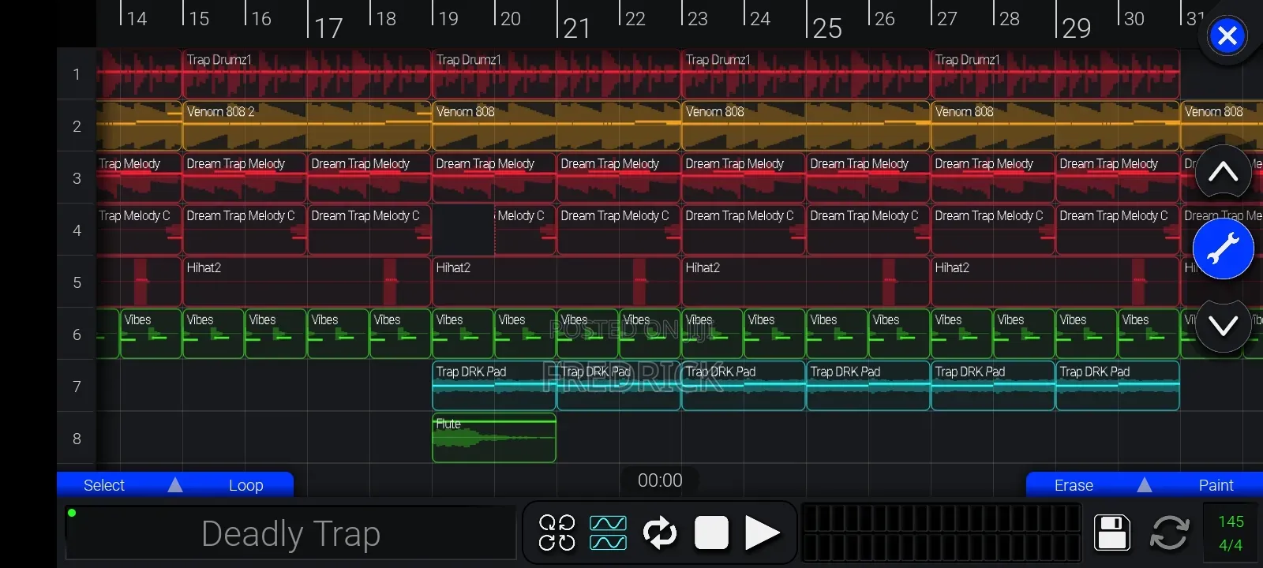Select the Trap Drumz1 clip starting at bar 15
Screen dimensions: 1263x568
pyautogui.click(x=307, y=73)
